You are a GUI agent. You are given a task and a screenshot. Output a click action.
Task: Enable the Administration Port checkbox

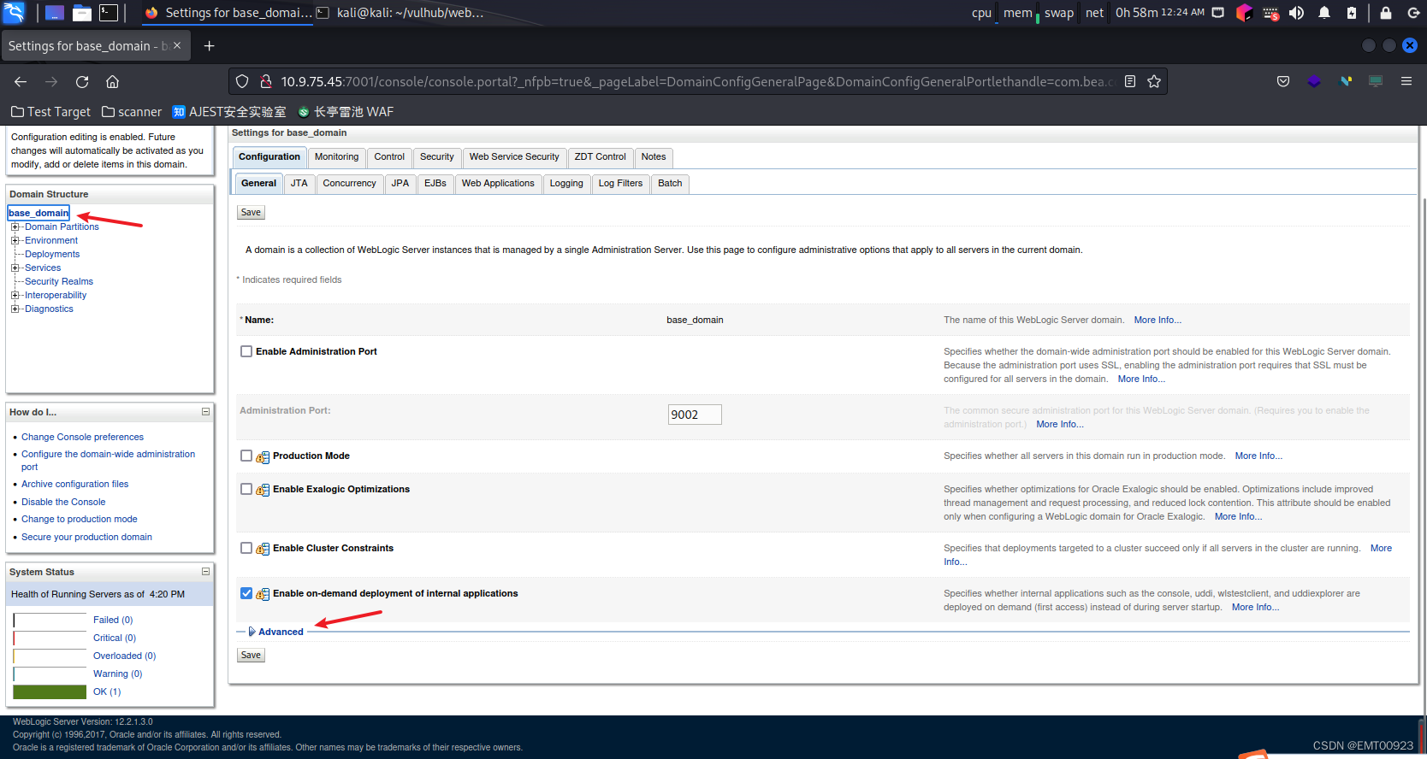(x=246, y=351)
